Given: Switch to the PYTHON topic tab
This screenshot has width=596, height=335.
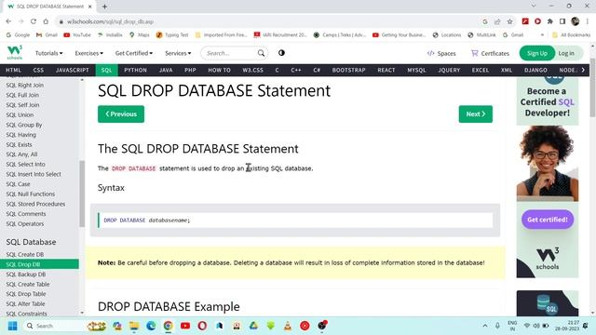Looking at the screenshot, I should (135, 71).
